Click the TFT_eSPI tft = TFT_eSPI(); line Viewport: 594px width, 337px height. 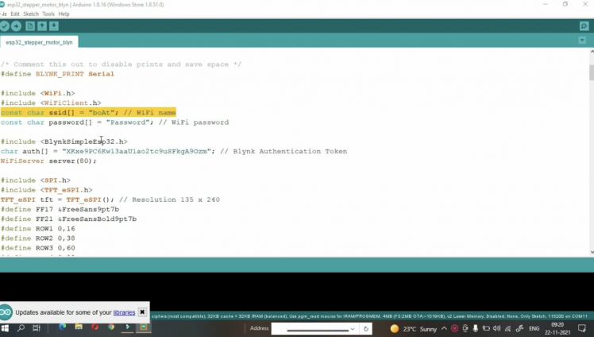[x=110, y=199]
